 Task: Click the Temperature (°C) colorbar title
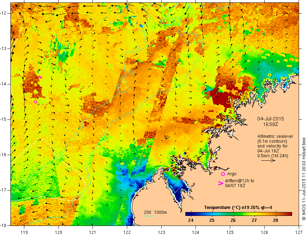238,208
